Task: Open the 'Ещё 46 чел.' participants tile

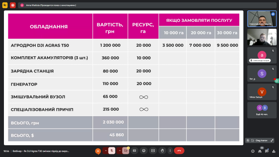Action: pyautogui.click(x=262, y=110)
